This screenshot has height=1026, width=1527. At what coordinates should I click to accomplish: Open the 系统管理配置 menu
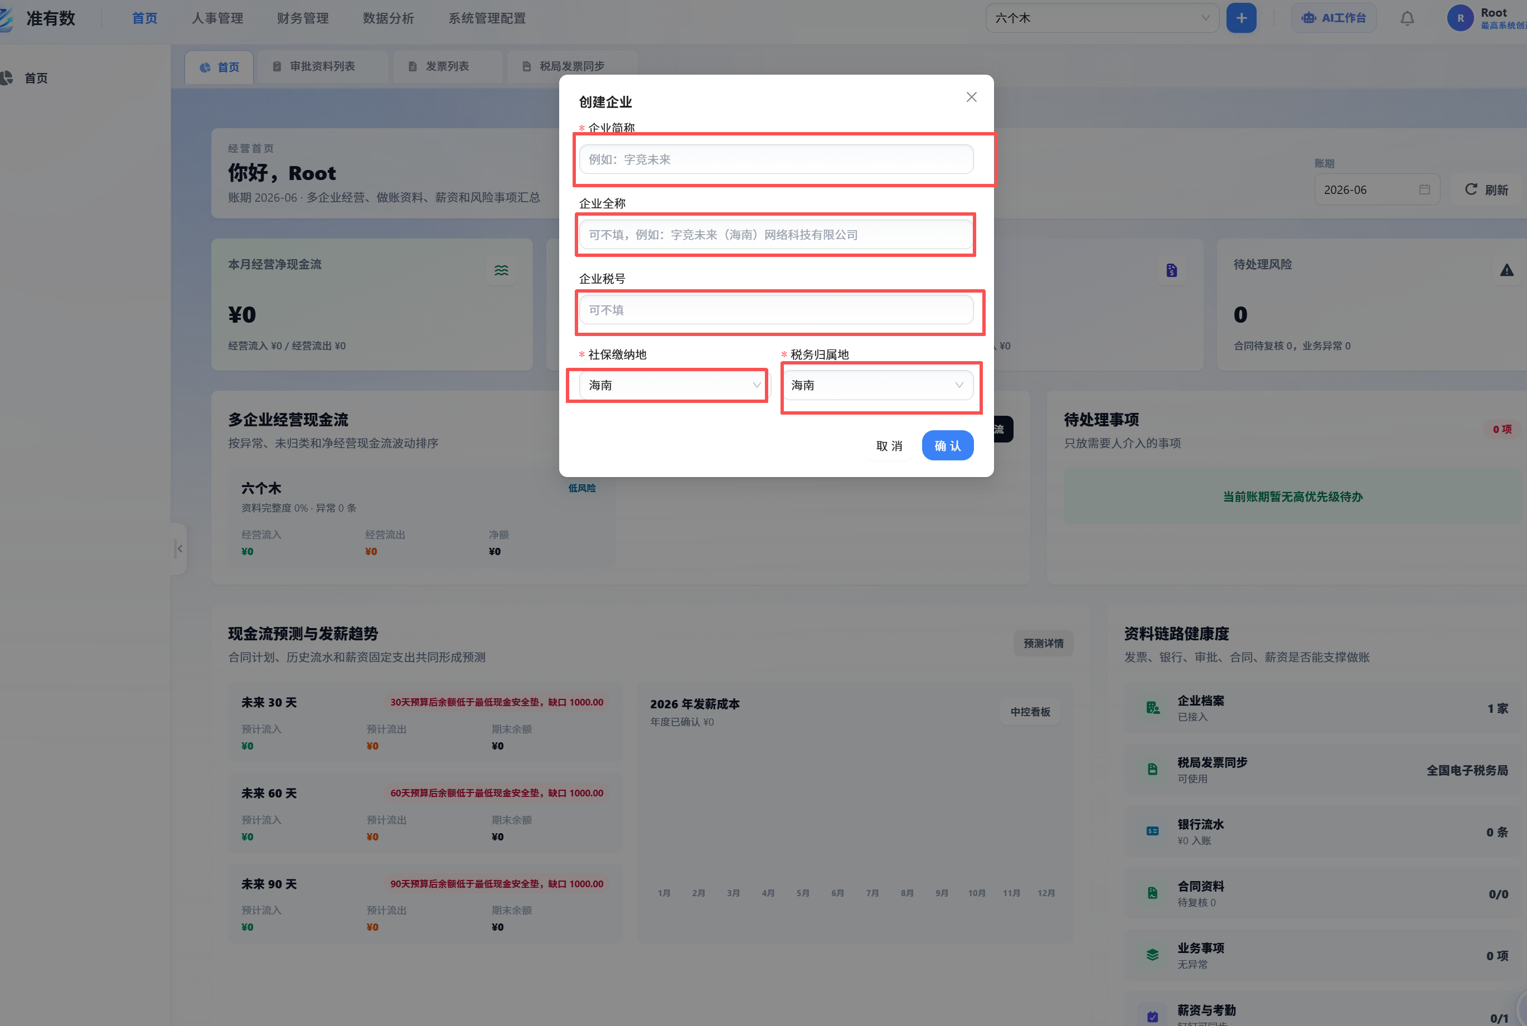click(487, 18)
